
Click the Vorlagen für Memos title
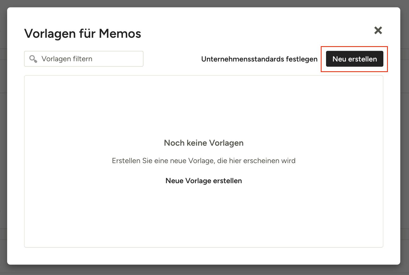point(83,34)
